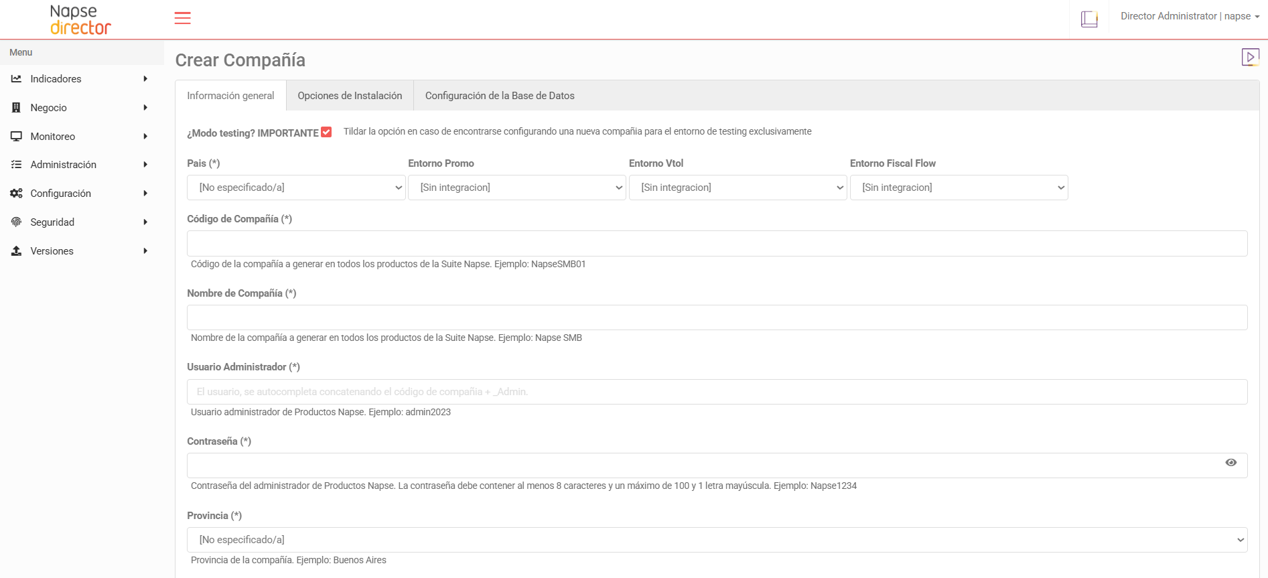The image size is (1268, 578).
Task: Toggle password visibility eye icon
Action: [1230, 463]
